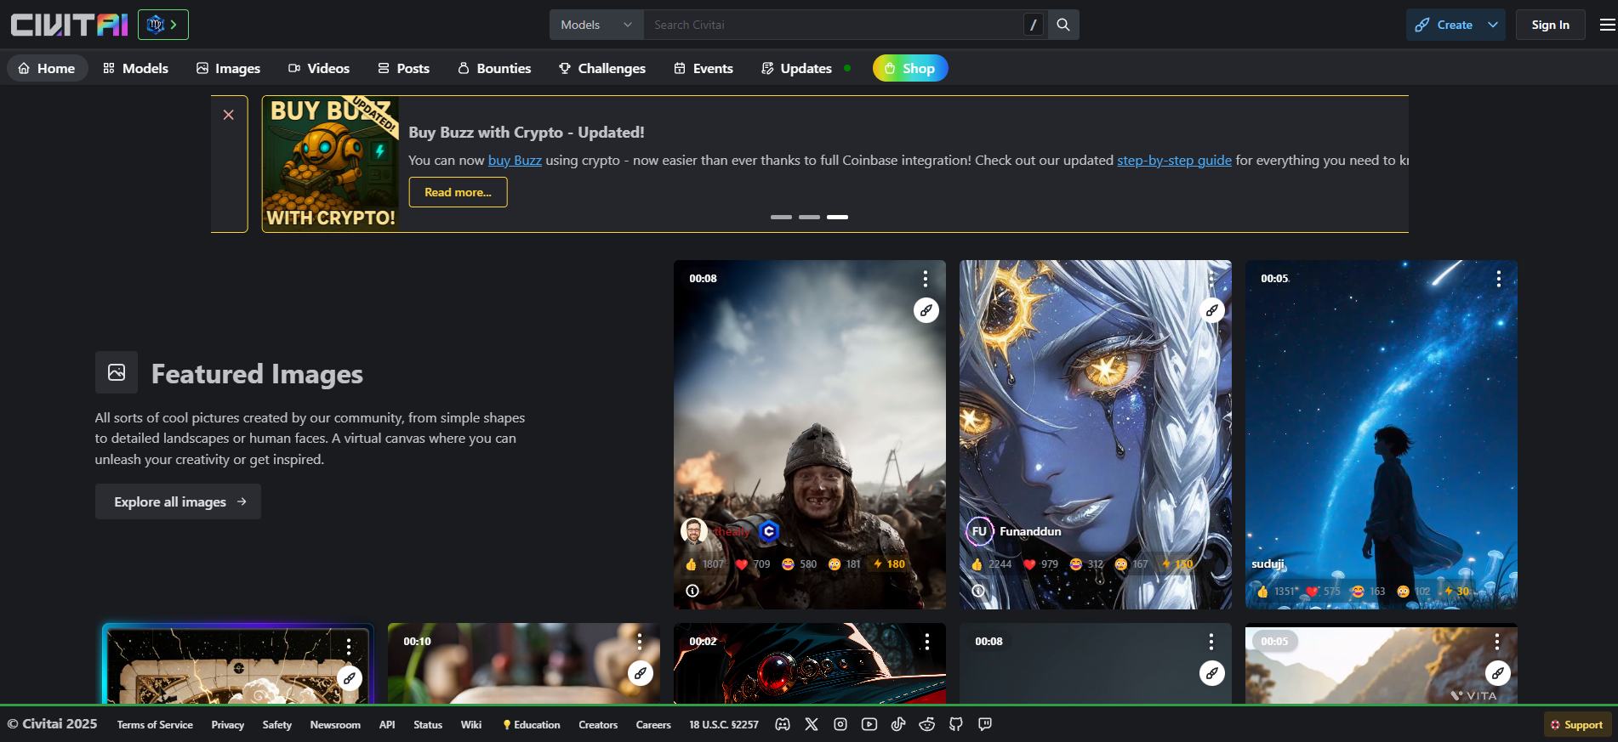Click the Read more... button
The width and height of the screenshot is (1618, 742).
click(458, 192)
